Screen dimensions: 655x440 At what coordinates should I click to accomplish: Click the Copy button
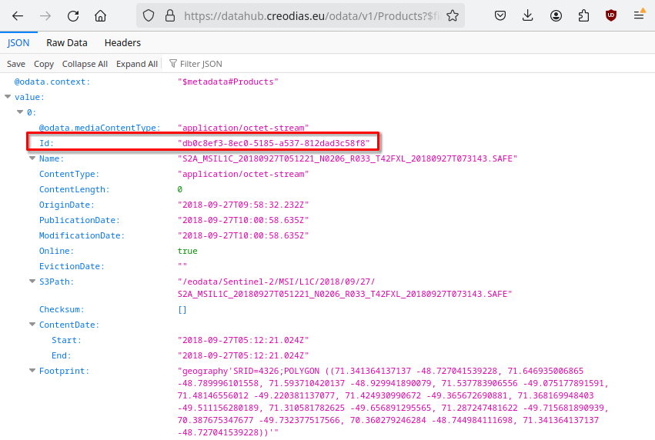pos(44,64)
